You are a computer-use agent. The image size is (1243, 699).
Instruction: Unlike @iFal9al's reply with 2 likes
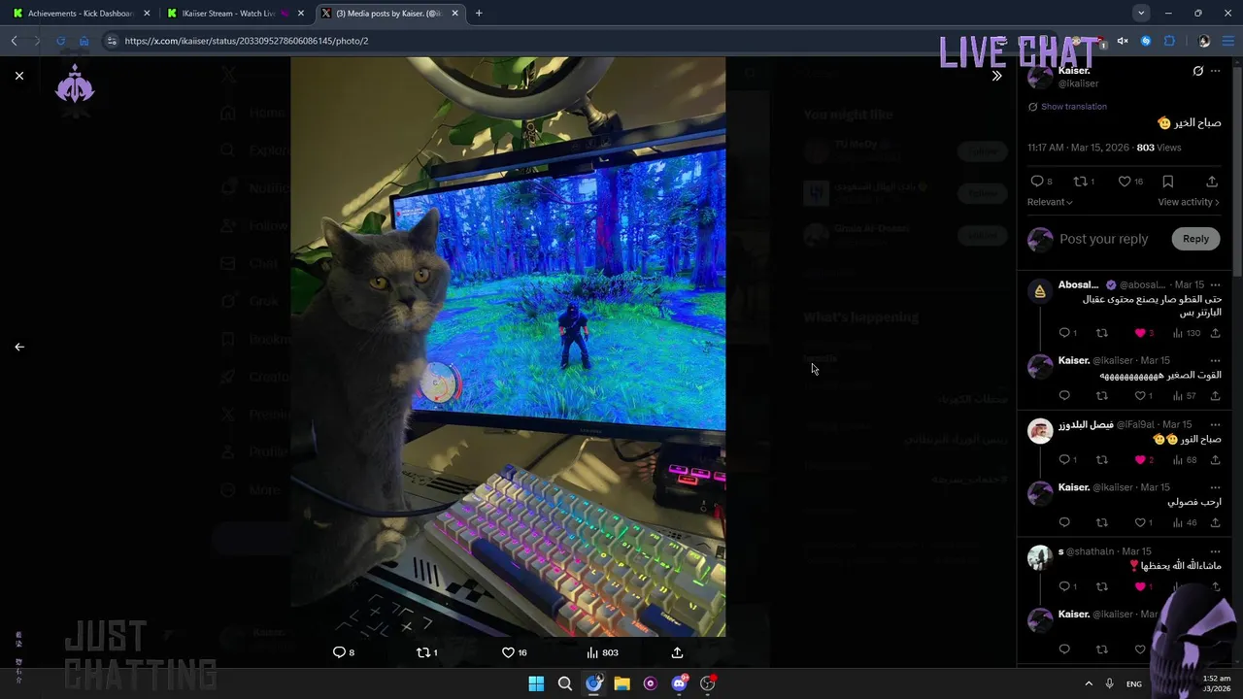pyautogui.click(x=1140, y=459)
